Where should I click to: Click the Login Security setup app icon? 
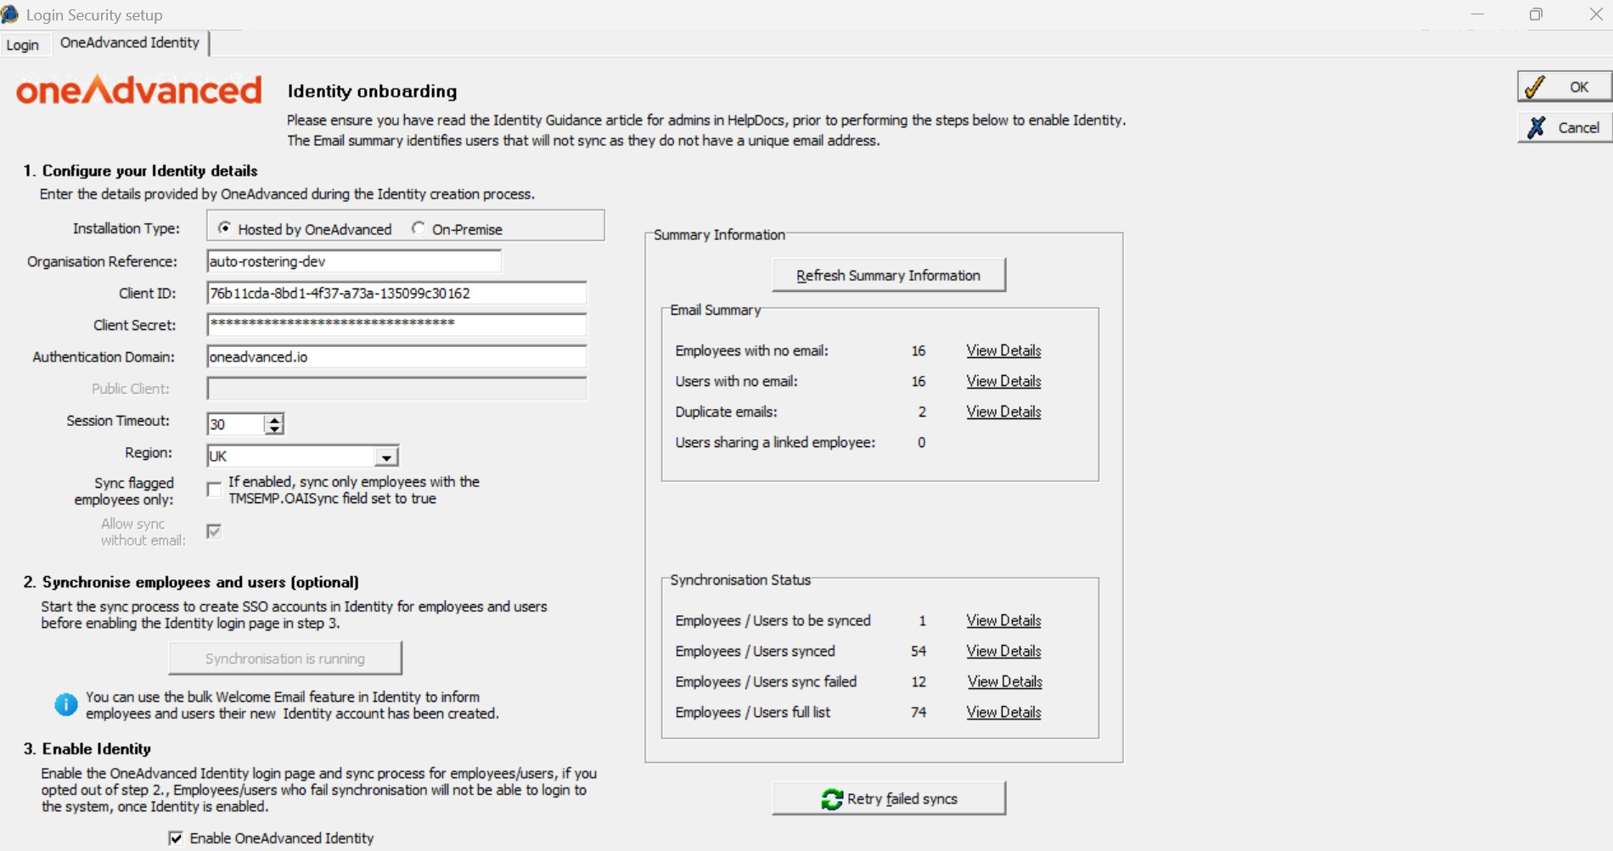9,14
